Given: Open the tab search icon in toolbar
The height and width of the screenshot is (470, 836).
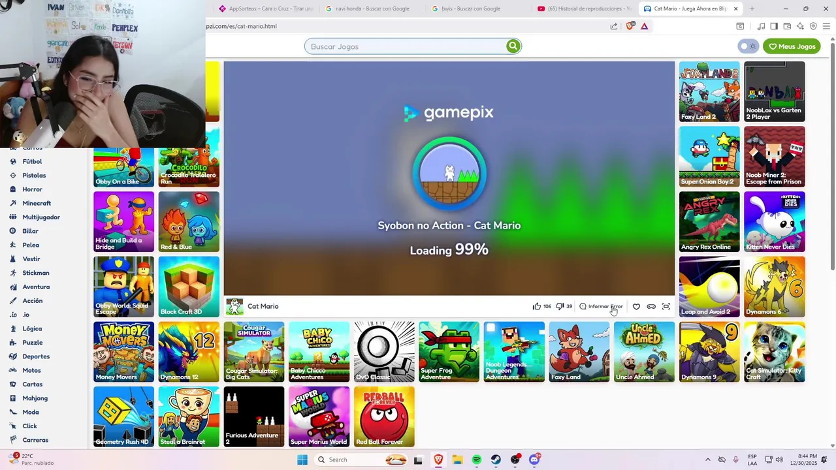Looking at the screenshot, I should [x=740, y=26].
